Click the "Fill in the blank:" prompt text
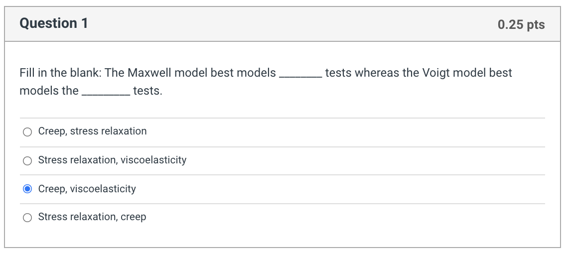The width and height of the screenshot is (569, 259). [61, 73]
